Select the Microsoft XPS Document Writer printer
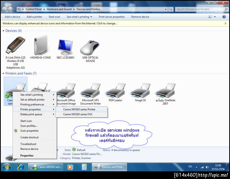The width and height of the screenshot is (230, 179). coord(90,94)
